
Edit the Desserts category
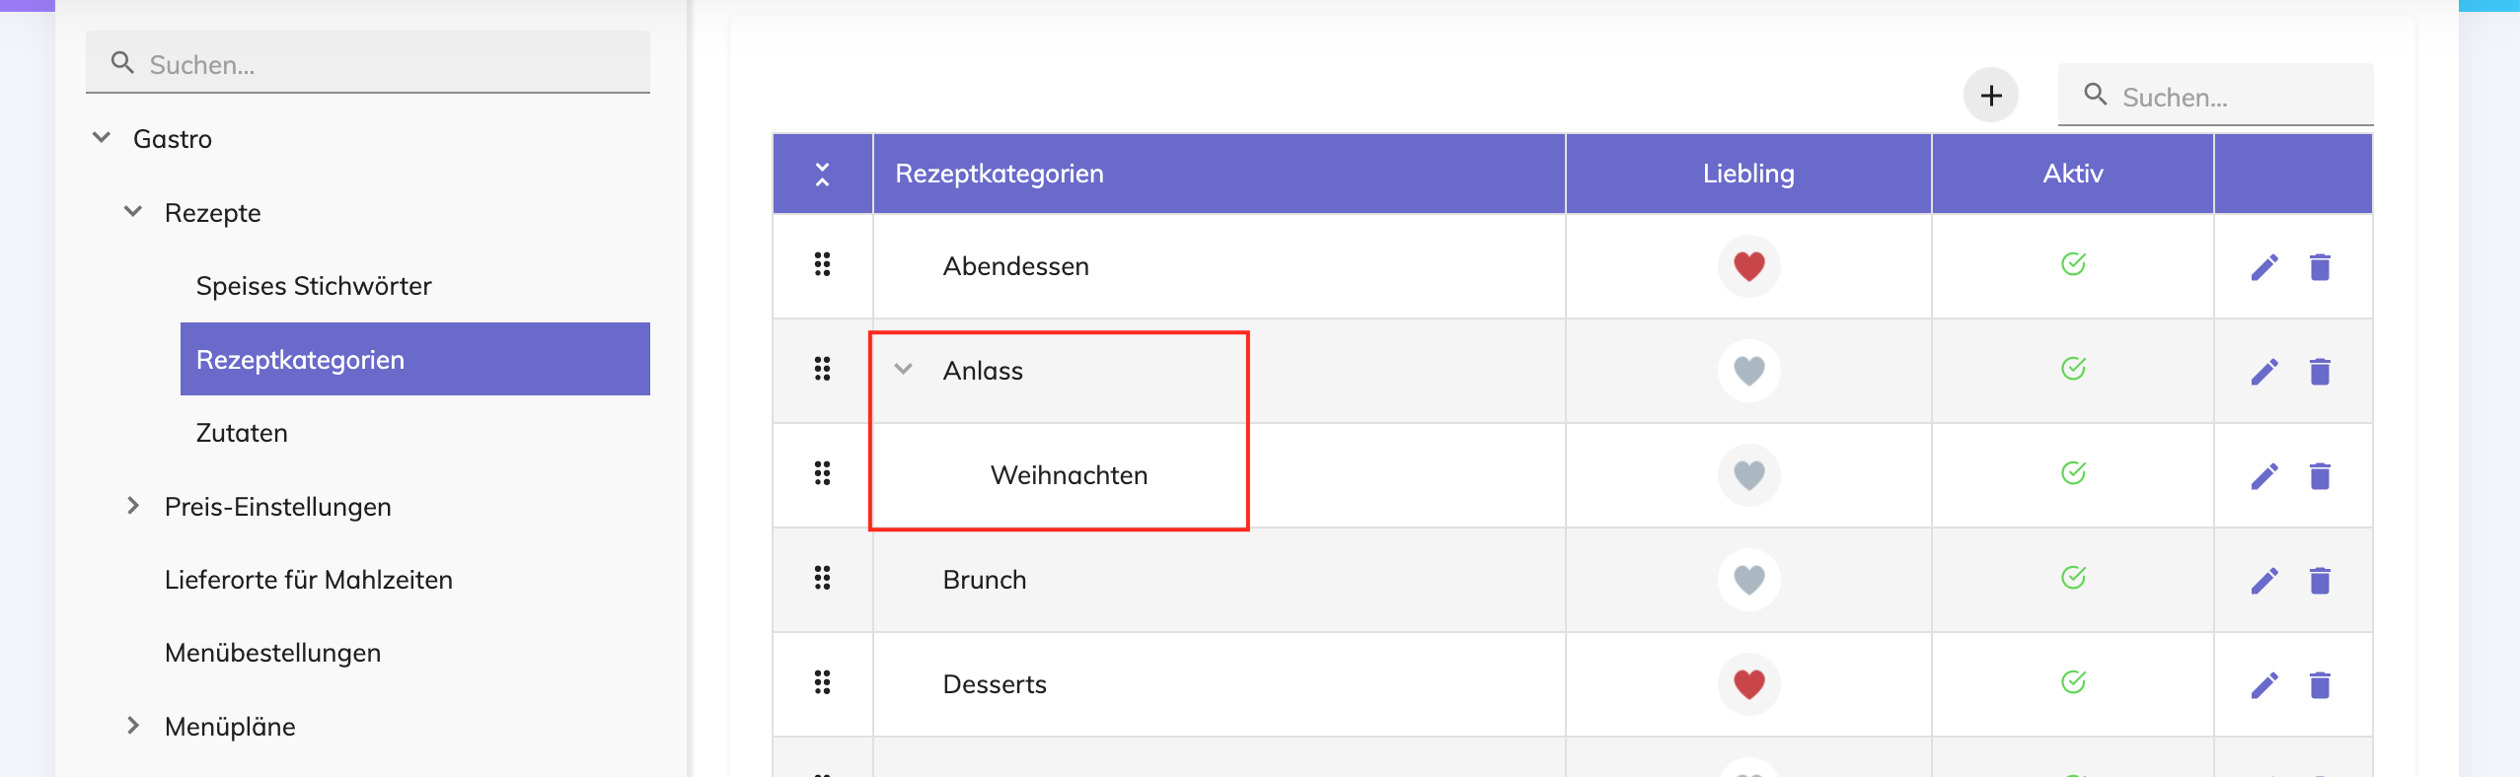click(2264, 685)
